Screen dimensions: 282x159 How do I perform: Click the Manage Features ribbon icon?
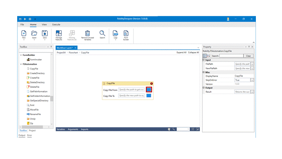point(59,33)
